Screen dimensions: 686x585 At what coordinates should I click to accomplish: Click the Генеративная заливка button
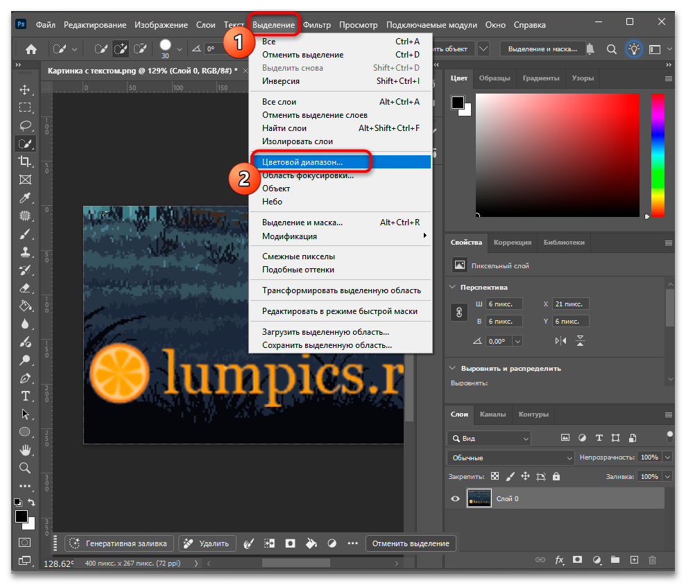tap(119, 543)
